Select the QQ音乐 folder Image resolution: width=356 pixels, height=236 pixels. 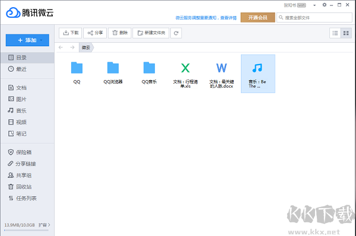pos(149,73)
